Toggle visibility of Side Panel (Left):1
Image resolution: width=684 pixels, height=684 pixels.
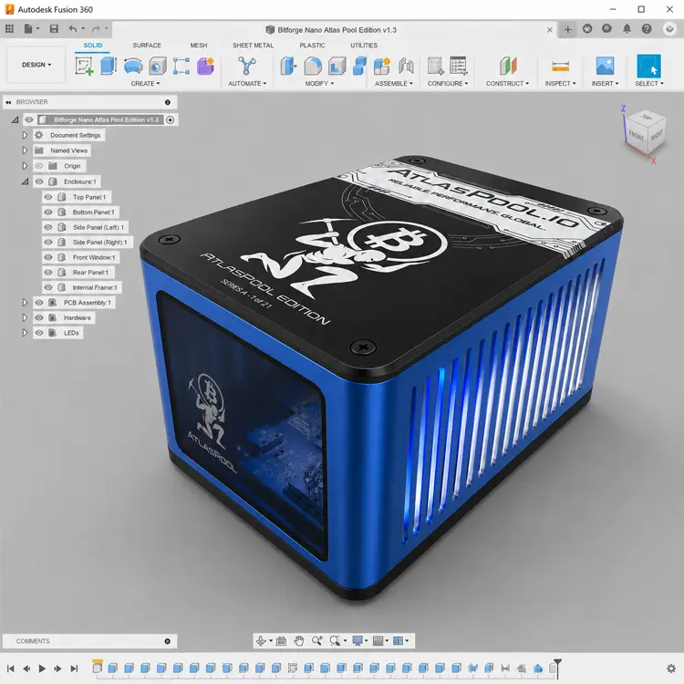[48, 227]
